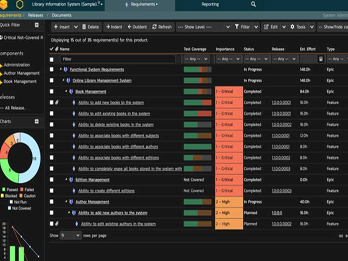Check the Edition Management row checkbox
This screenshot has height=261, width=348.
pos(52,180)
